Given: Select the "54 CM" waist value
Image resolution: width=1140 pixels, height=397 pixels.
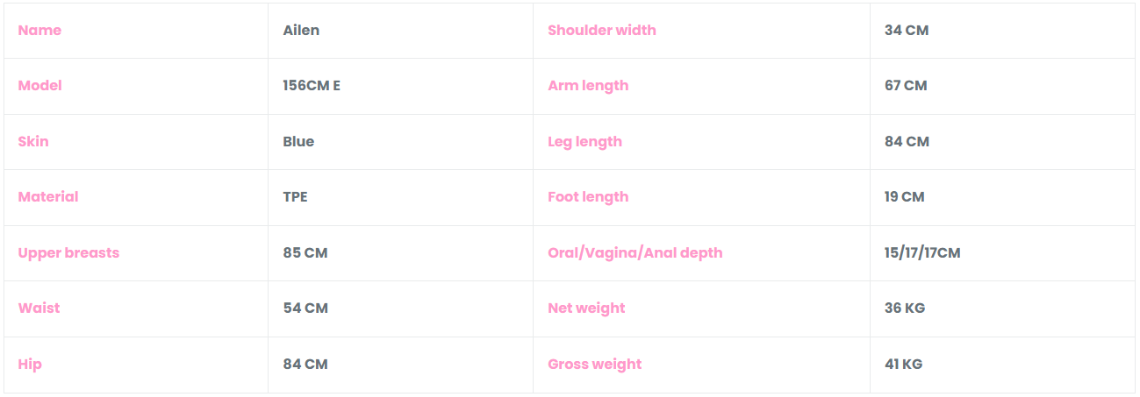Looking at the screenshot, I should [305, 308].
